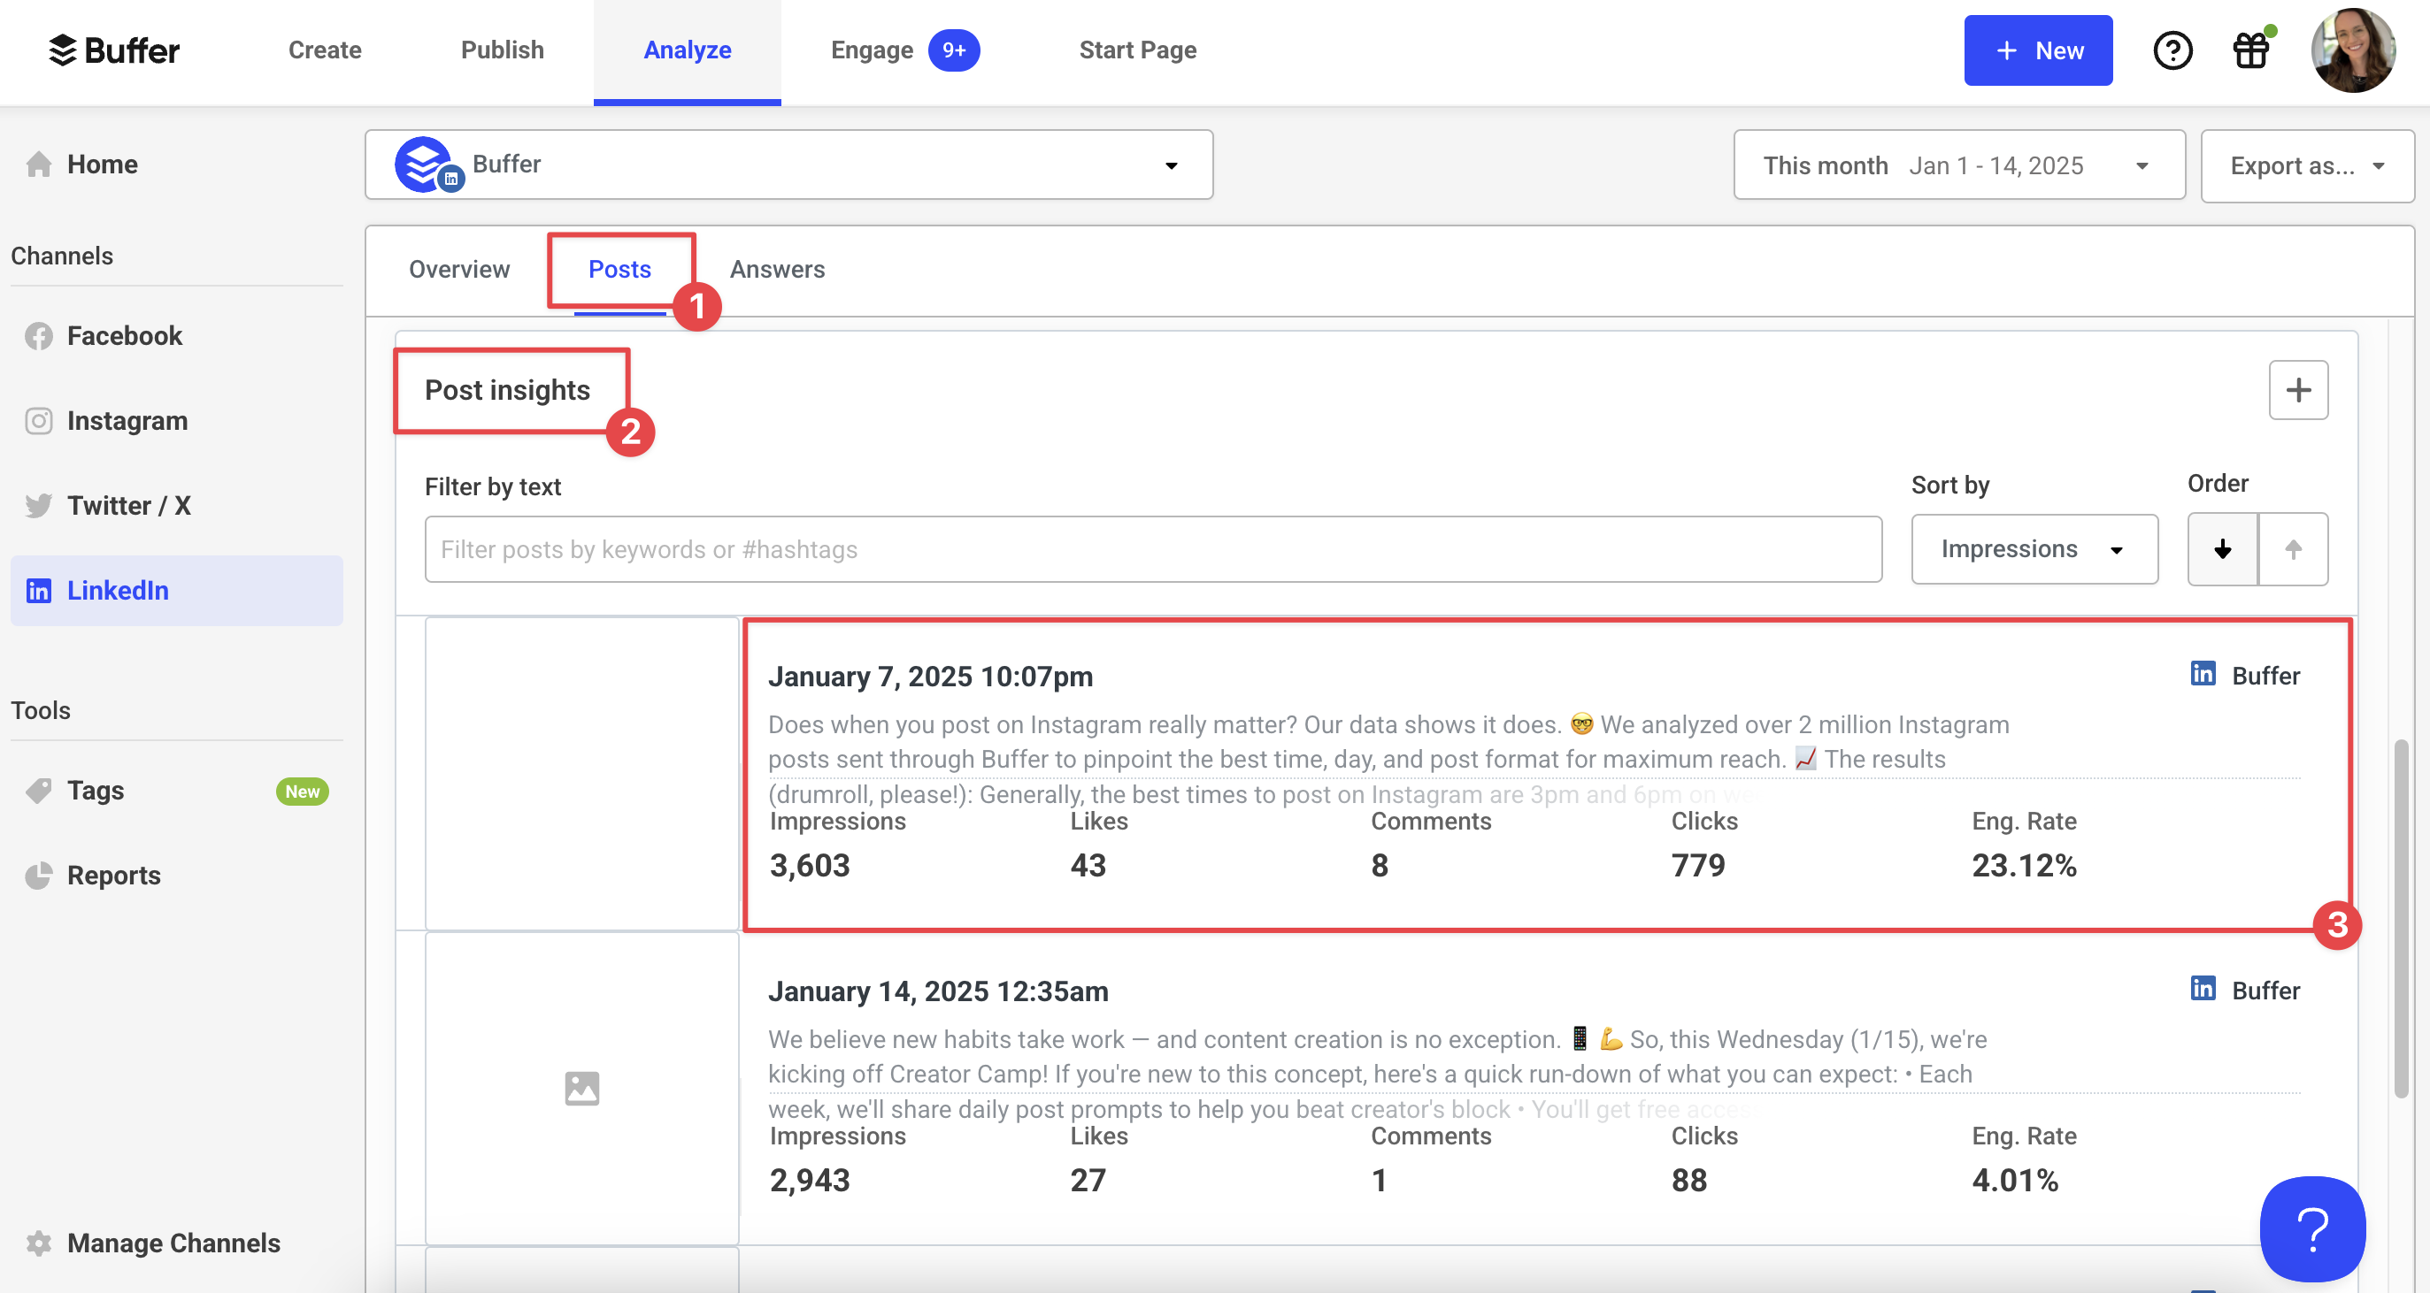Toggle ascending sort order
Viewport: 2430px width, 1293px height.
[2294, 549]
